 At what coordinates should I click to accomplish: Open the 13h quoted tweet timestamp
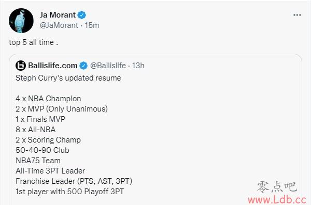pyautogui.click(x=138, y=66)
